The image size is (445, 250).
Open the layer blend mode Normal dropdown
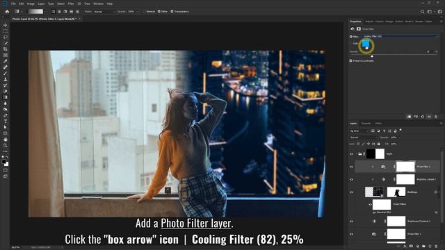pyautogui.click(x=364, y=137)
